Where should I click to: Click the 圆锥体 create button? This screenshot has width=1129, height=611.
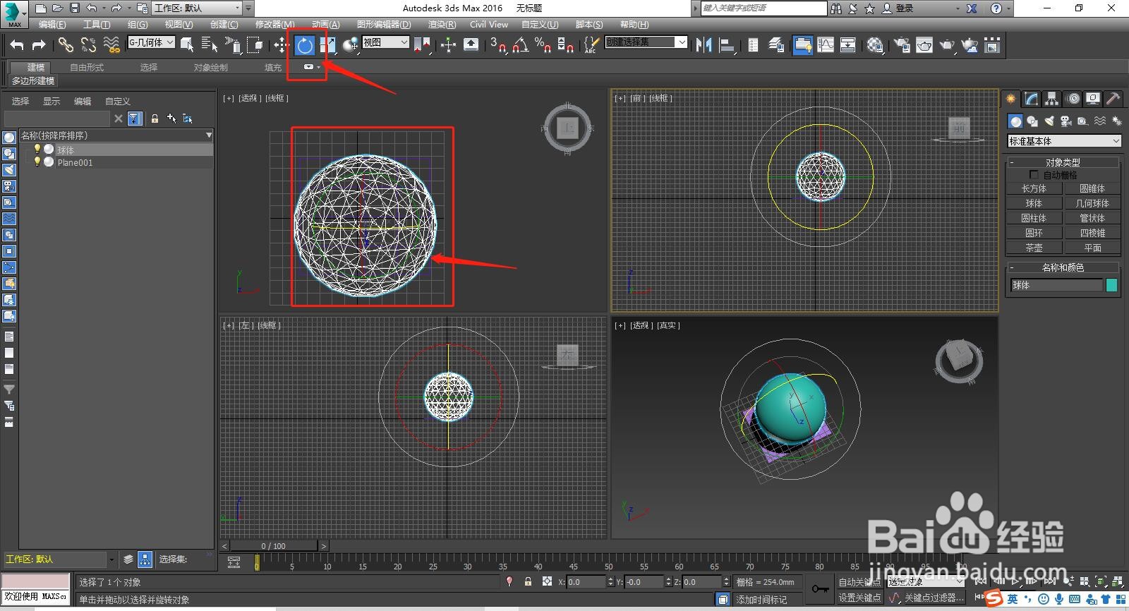click(x=1092, y=188)
